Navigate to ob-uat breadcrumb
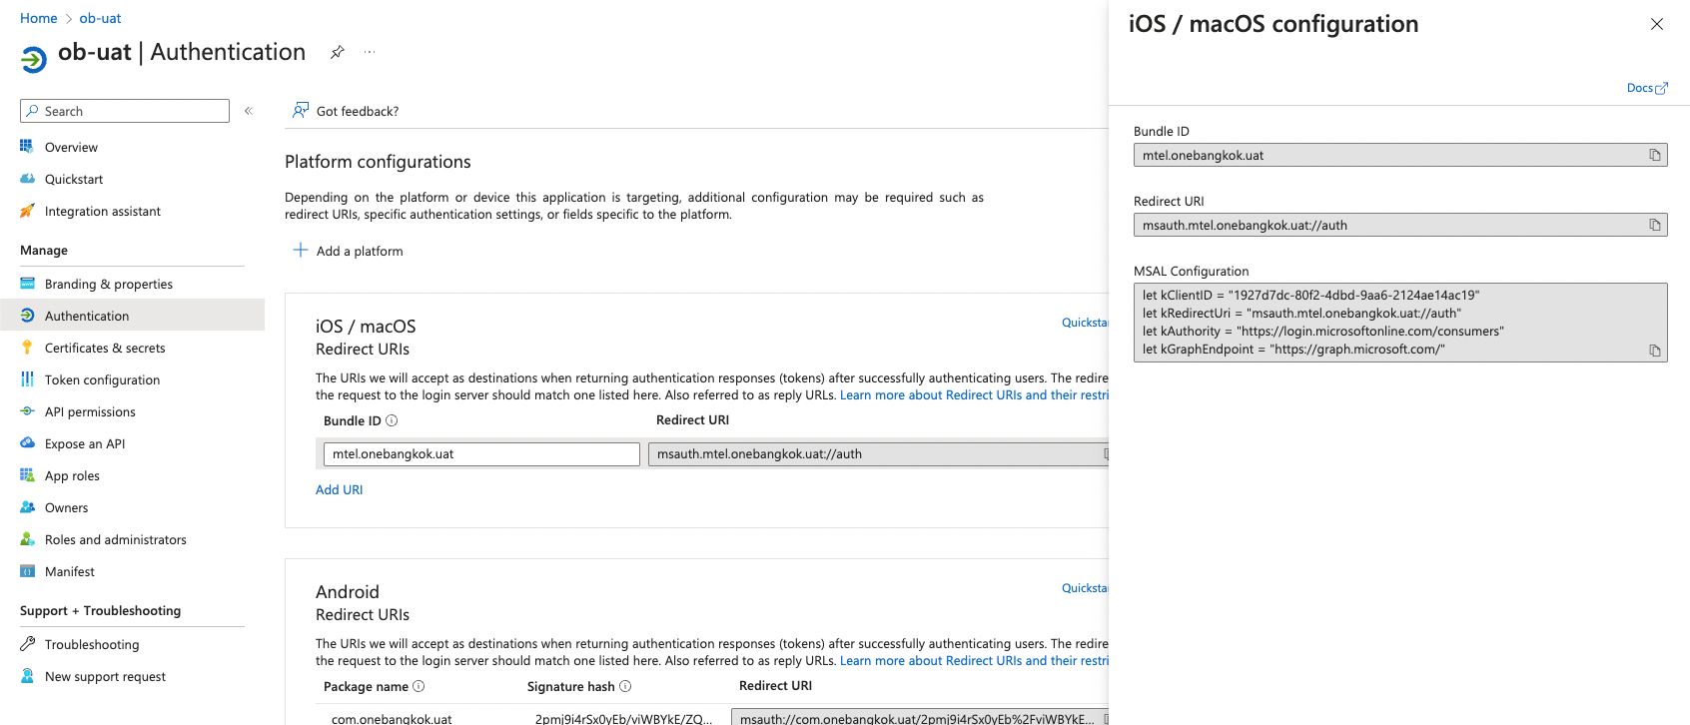Screen dimensions: 1690x725 [100, 18]
